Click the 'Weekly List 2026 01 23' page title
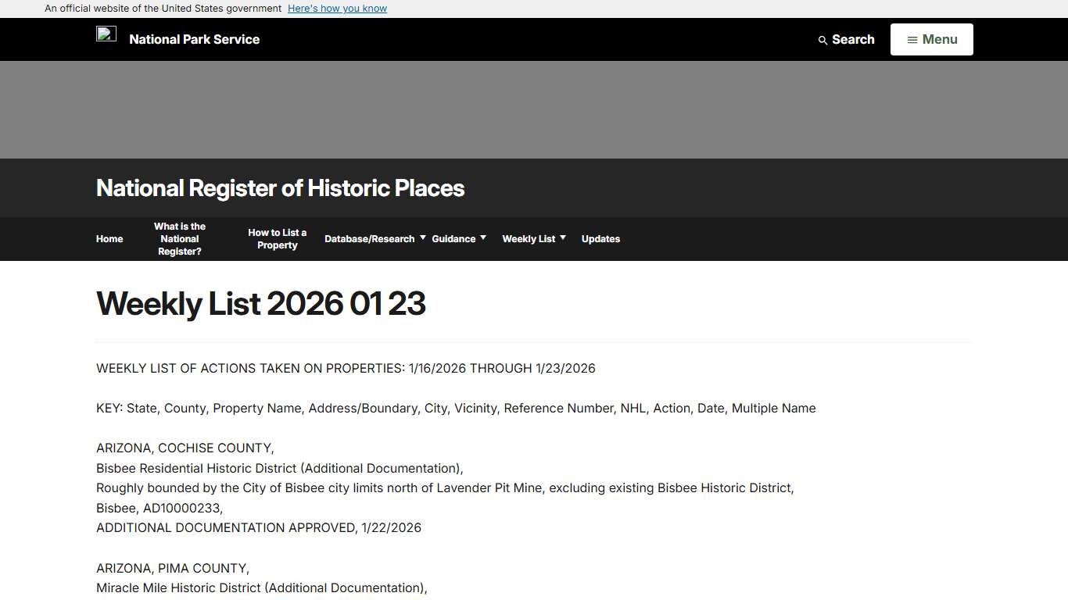 point(260,304)
